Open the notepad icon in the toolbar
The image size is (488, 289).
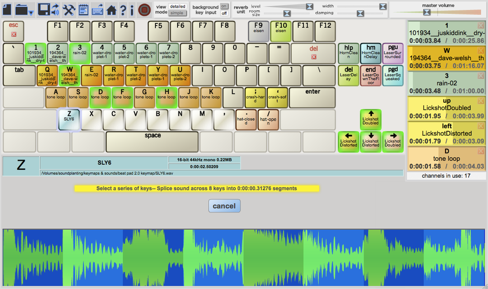point(83,10)
